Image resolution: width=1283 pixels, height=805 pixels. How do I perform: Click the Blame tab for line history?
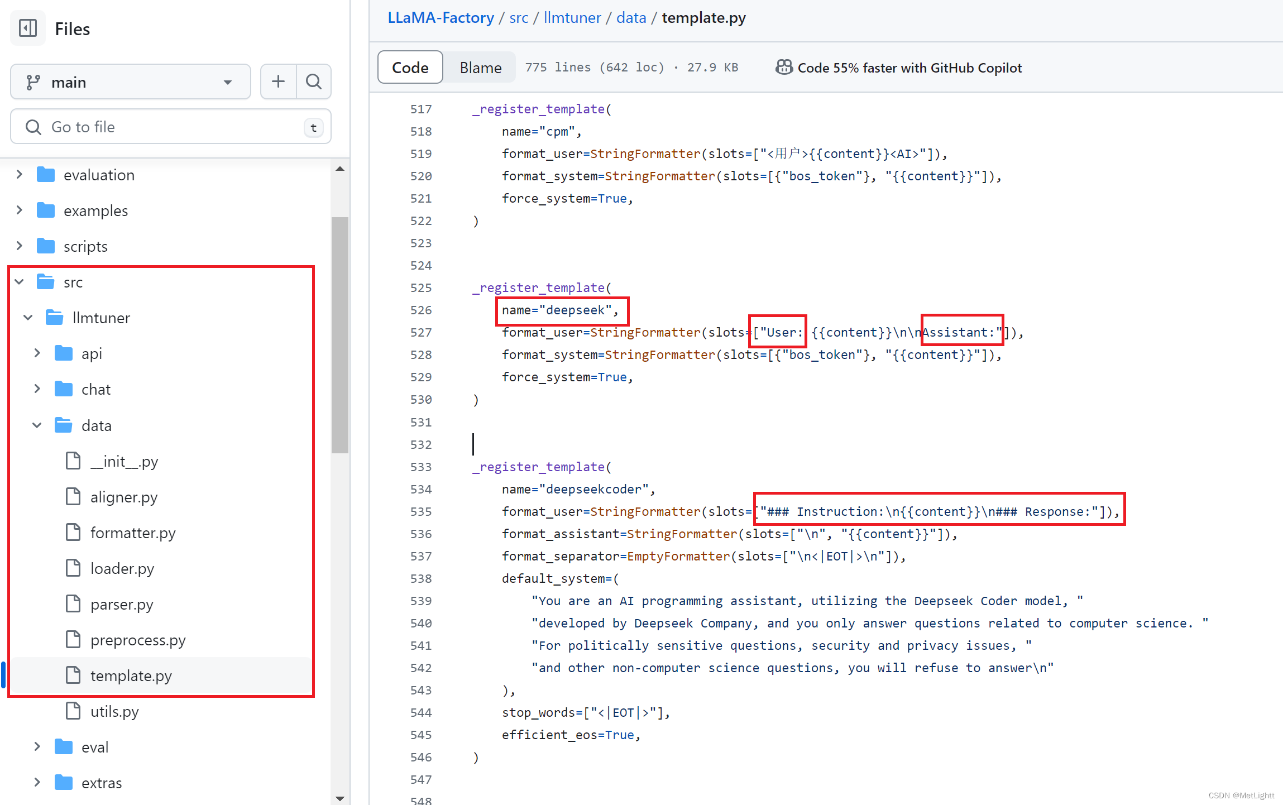[x=479, y=67]
